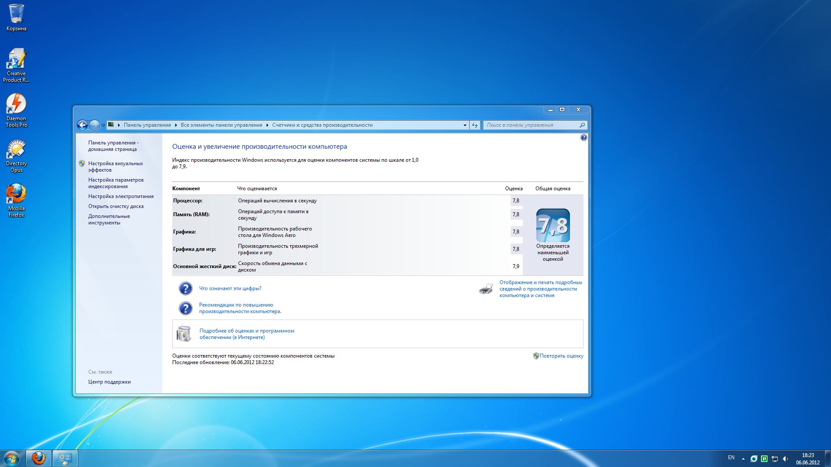Click the blue eye tray icon
This screenshot has height=467, width=831.
pos(754,459)
